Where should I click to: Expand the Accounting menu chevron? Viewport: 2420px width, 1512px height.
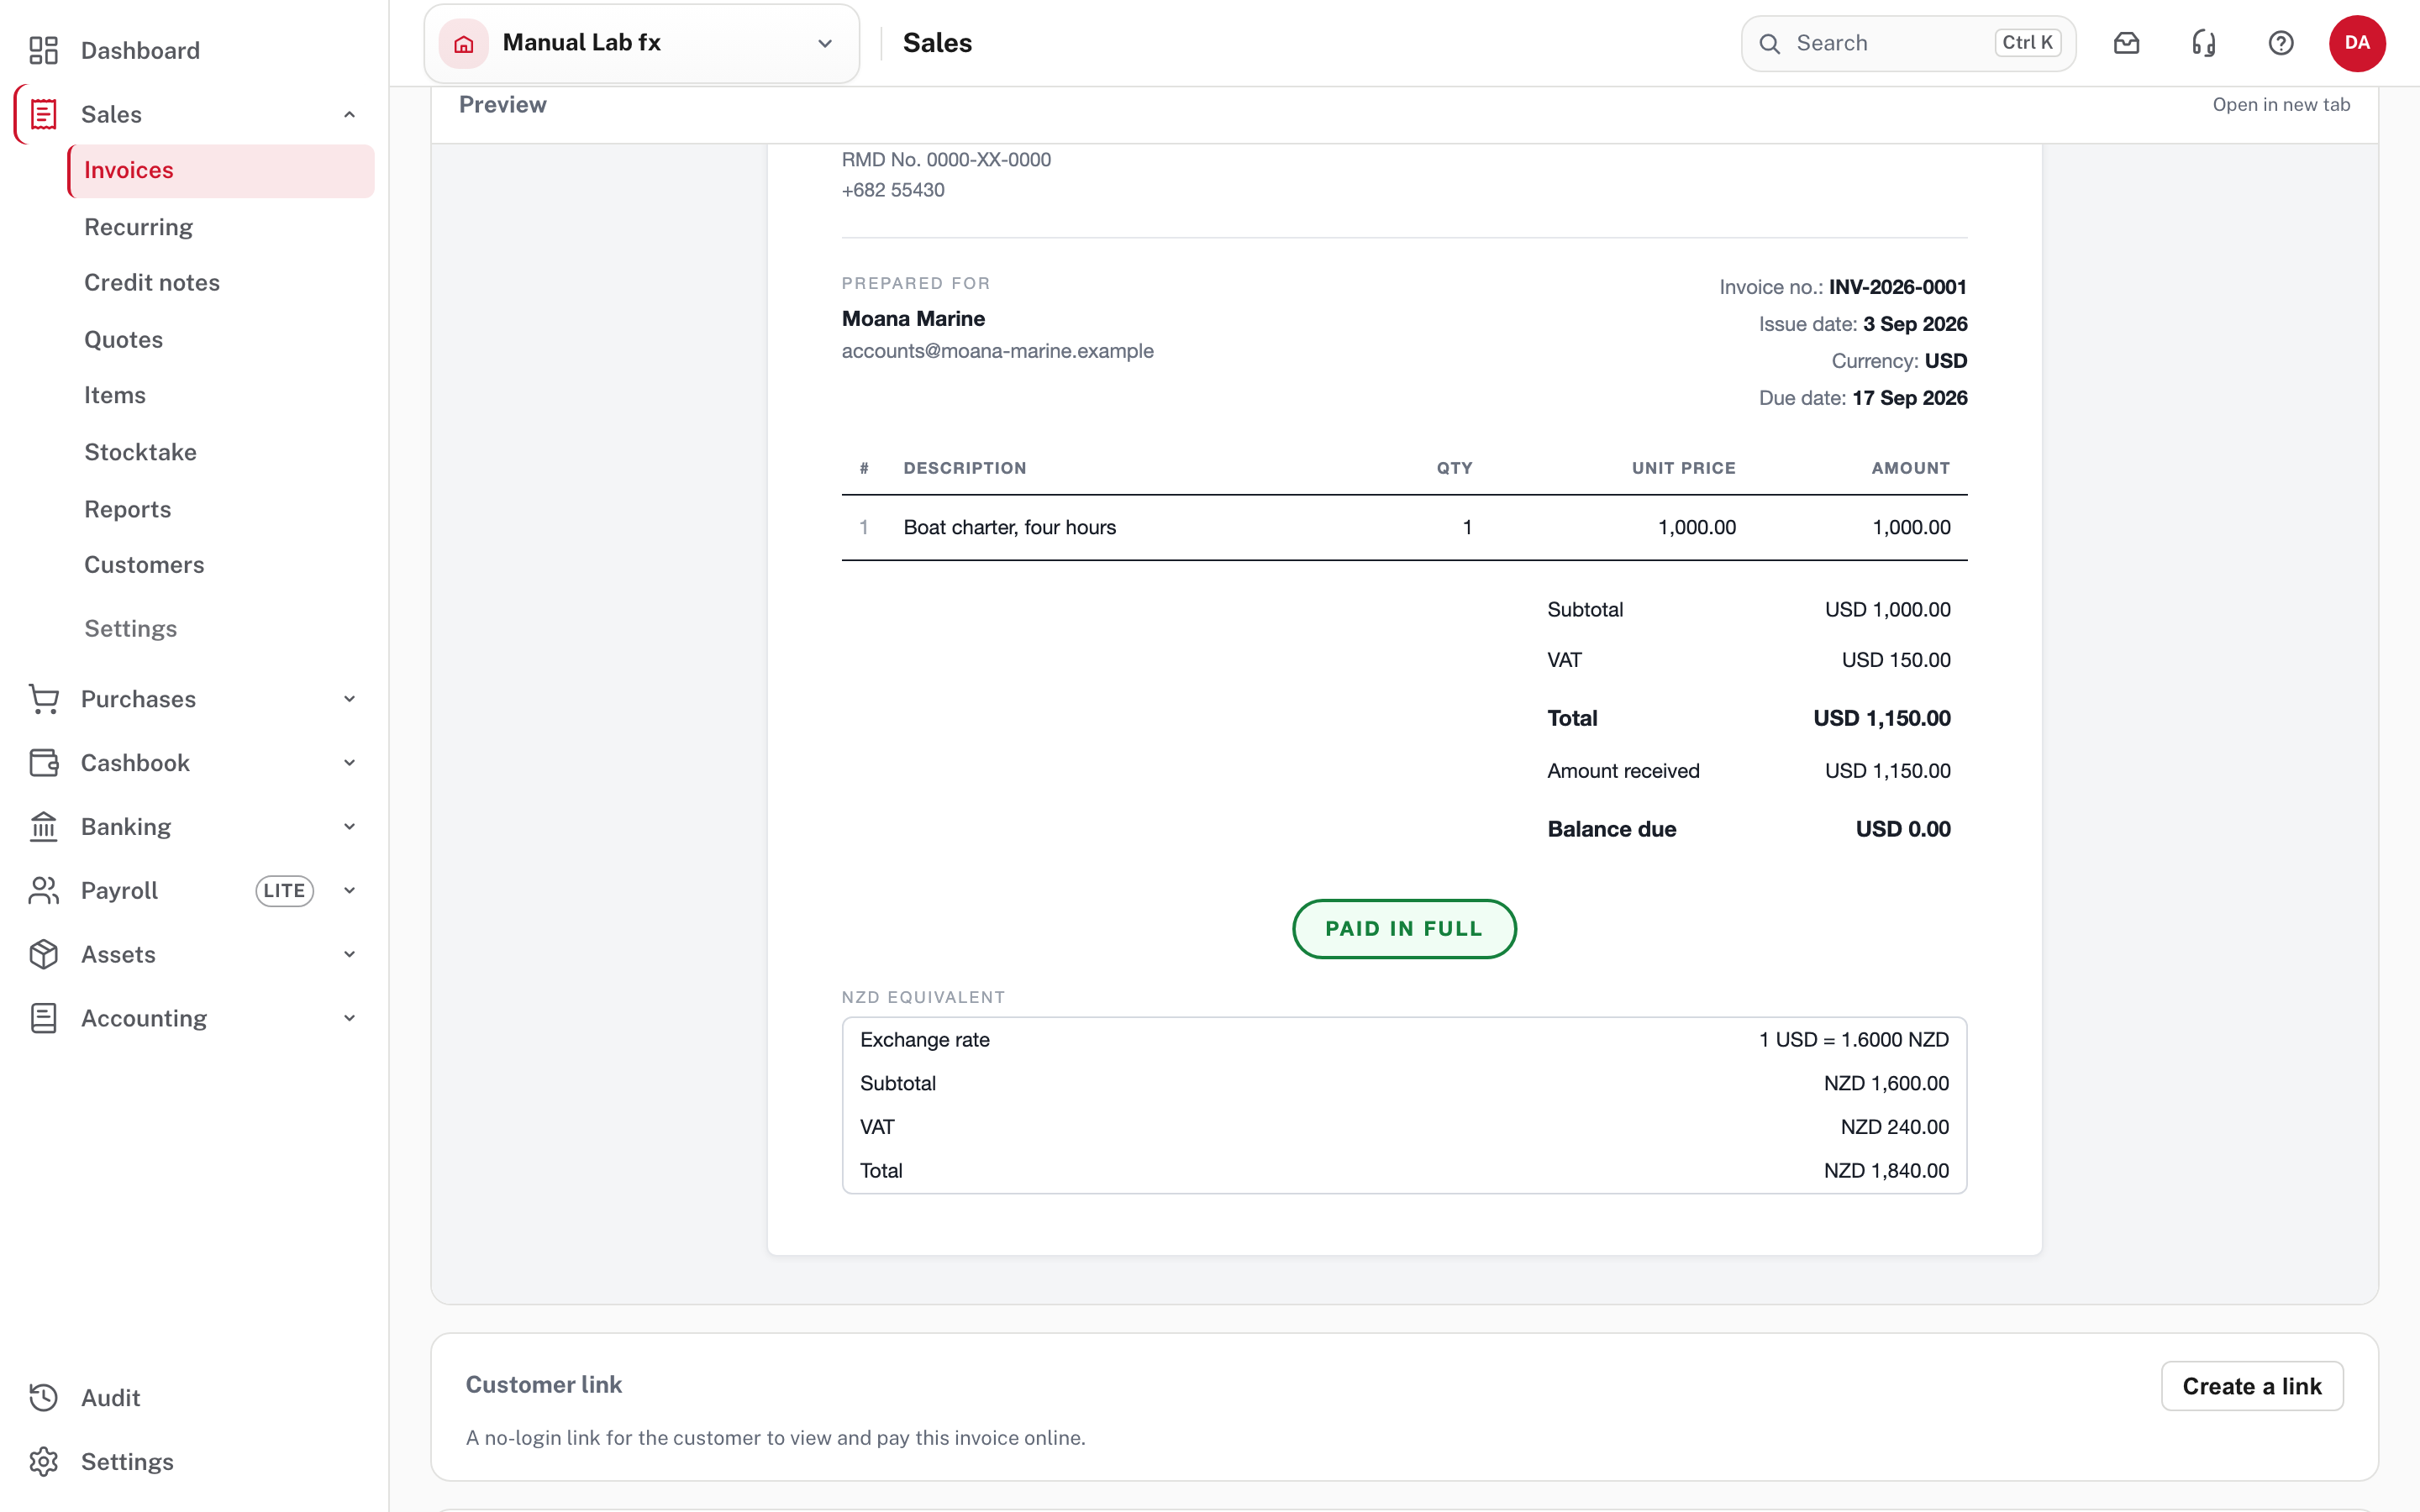[350, 1018]
